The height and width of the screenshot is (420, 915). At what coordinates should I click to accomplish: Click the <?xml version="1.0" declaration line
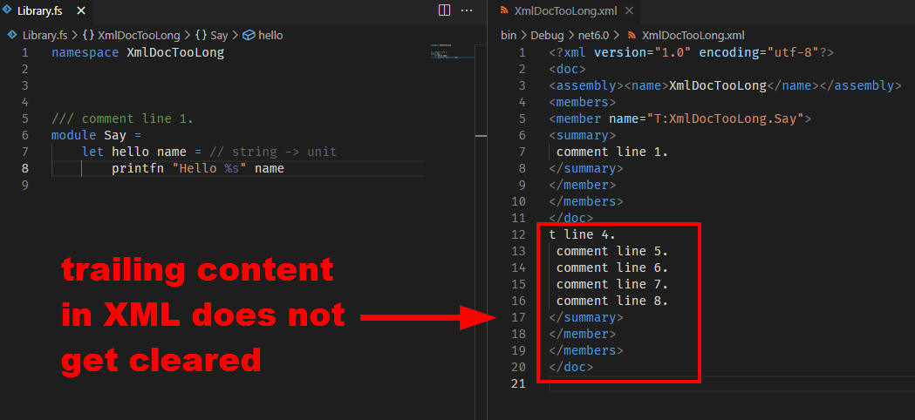[692, 52]
